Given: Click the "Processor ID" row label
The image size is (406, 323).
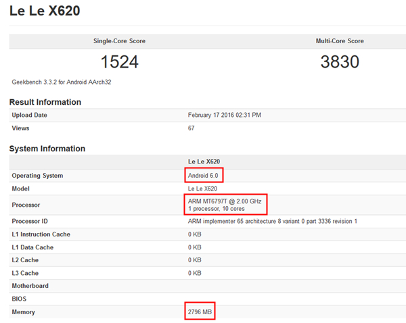Looking at the screenshot, I should pos(30,221).
